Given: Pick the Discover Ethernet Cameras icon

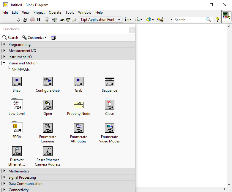Looking at the screenshot, I should pos(17,151).
